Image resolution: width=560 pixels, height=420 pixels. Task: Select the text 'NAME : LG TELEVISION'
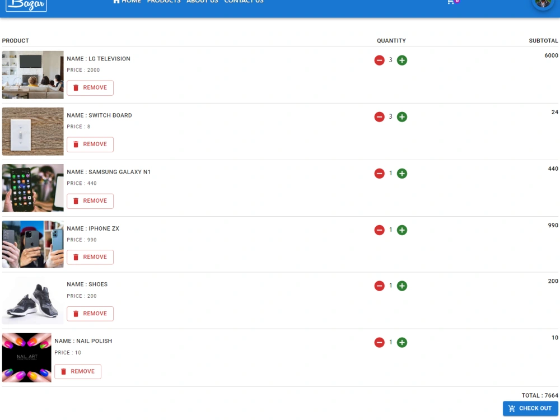[x=99, y=59]
